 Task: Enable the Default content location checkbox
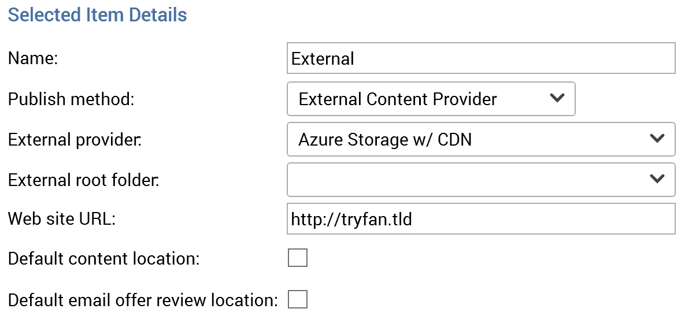click(x=298, y=258)
